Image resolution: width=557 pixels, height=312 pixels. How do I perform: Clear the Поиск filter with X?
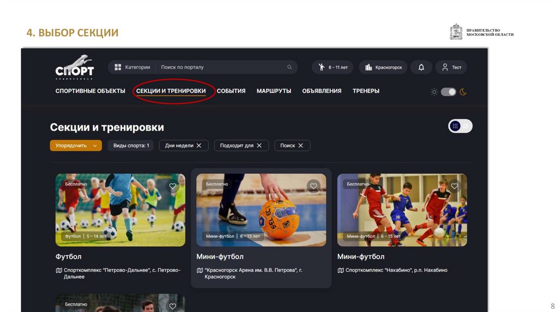click(x=301, y=146)
